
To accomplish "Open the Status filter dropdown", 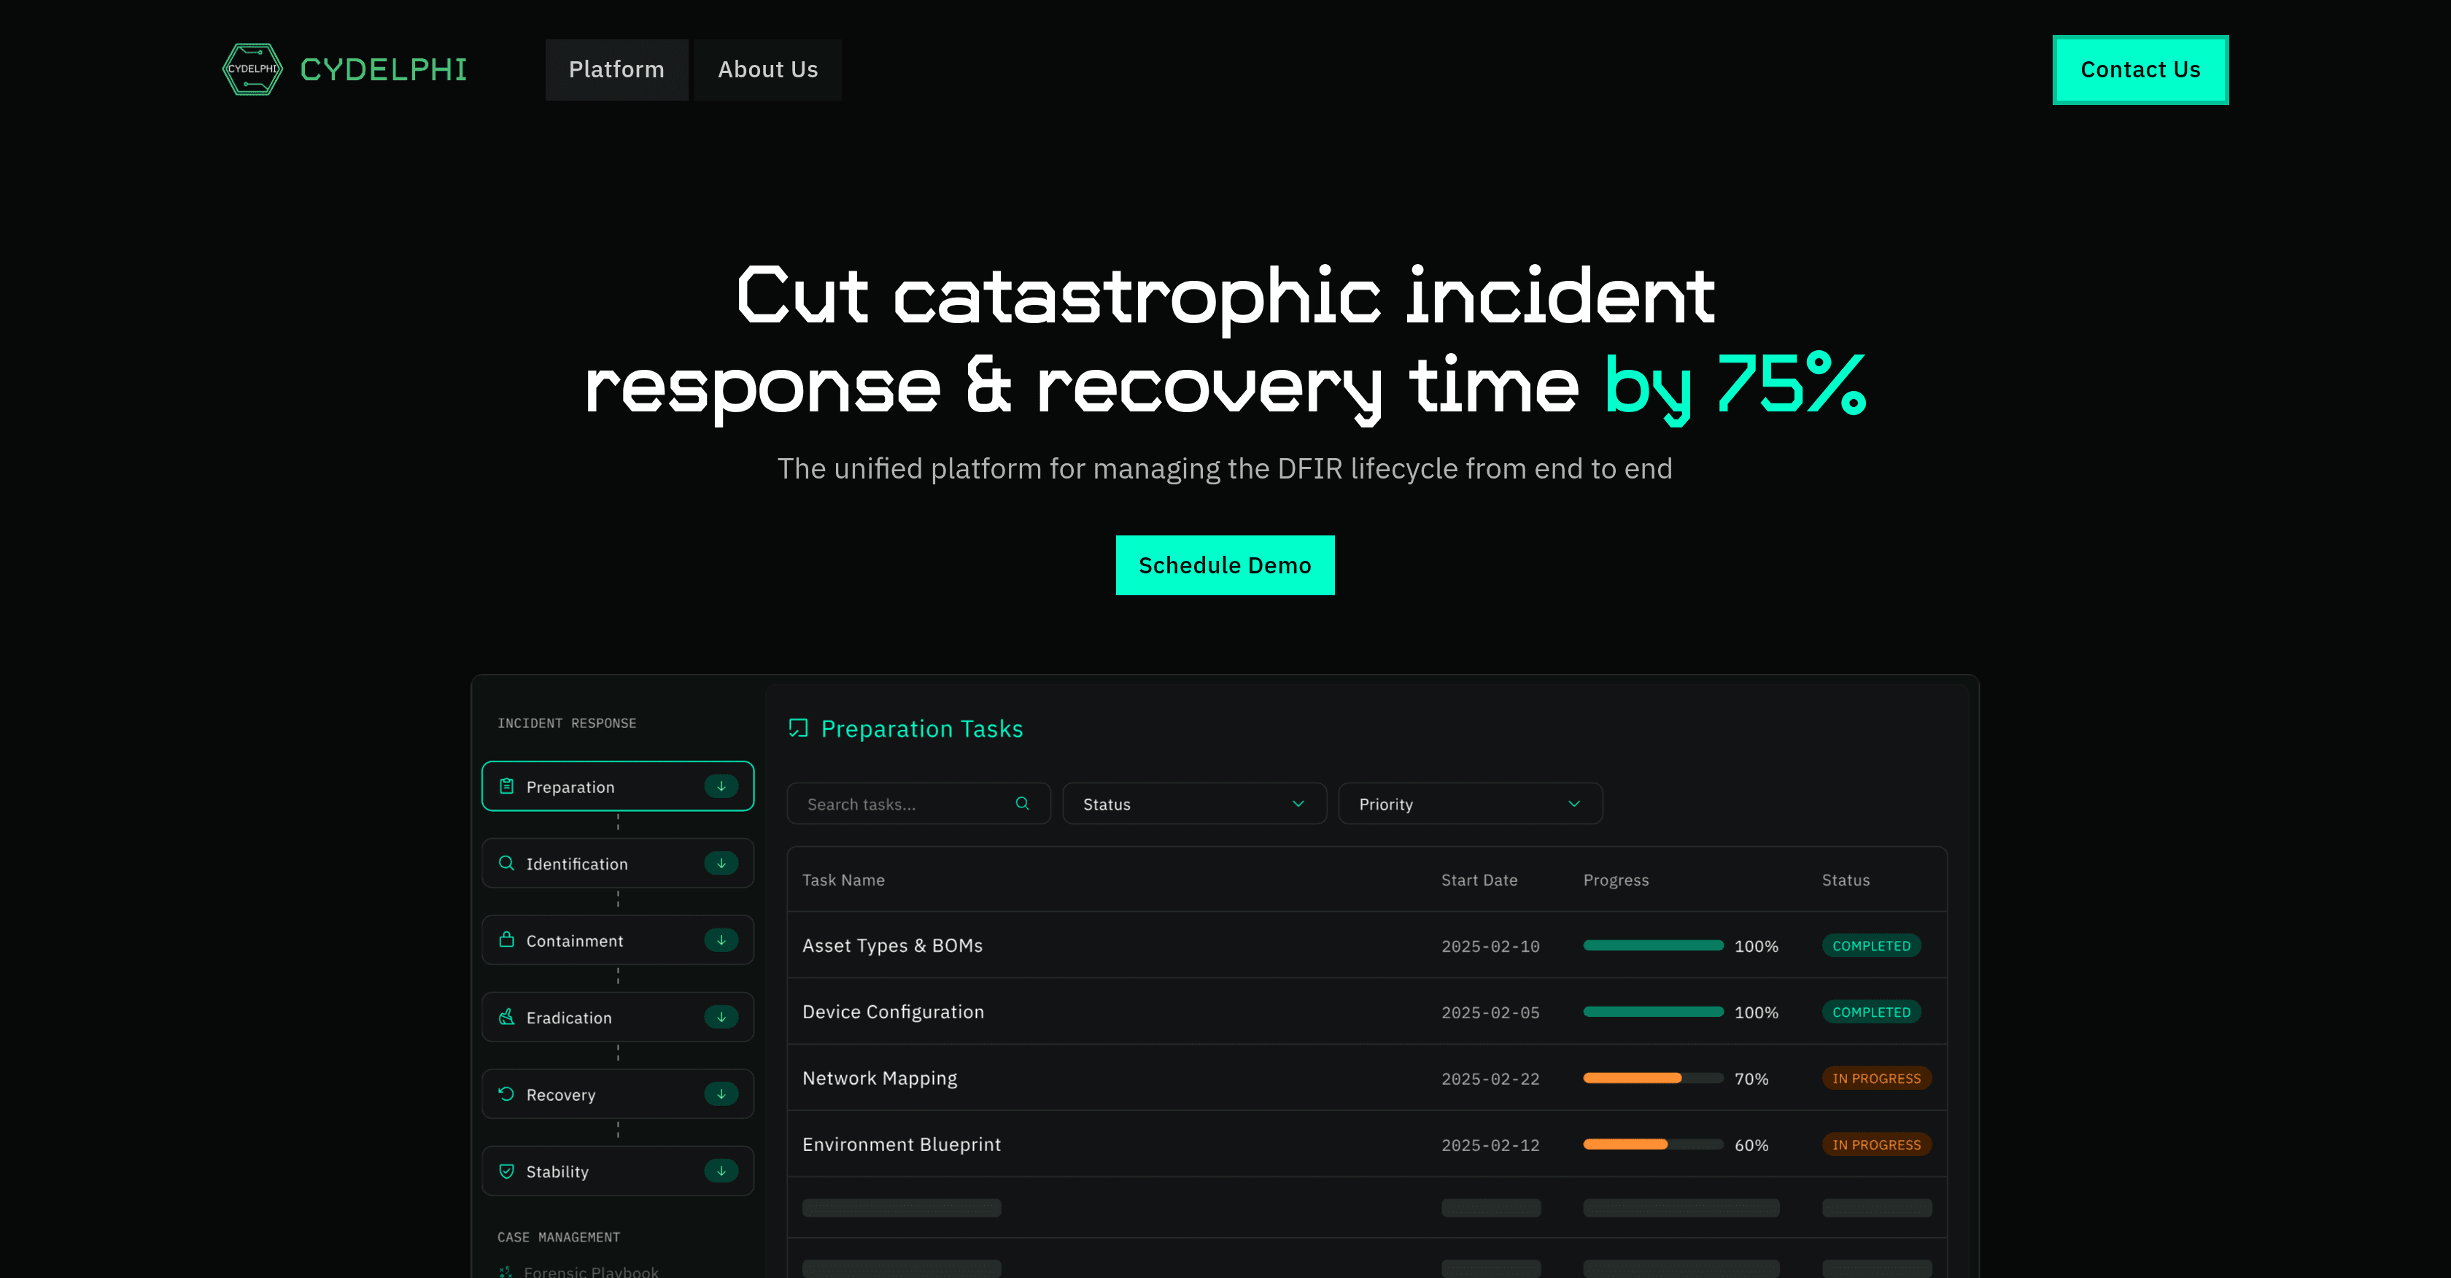I will [1194, 803].
